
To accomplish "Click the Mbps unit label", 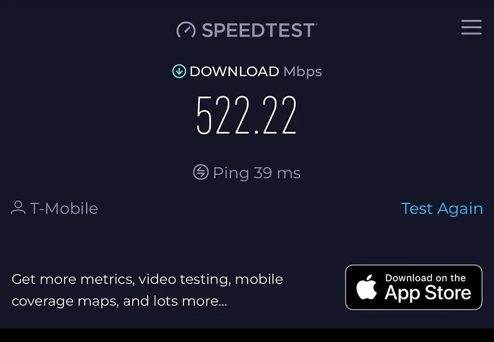I will 303,72.
